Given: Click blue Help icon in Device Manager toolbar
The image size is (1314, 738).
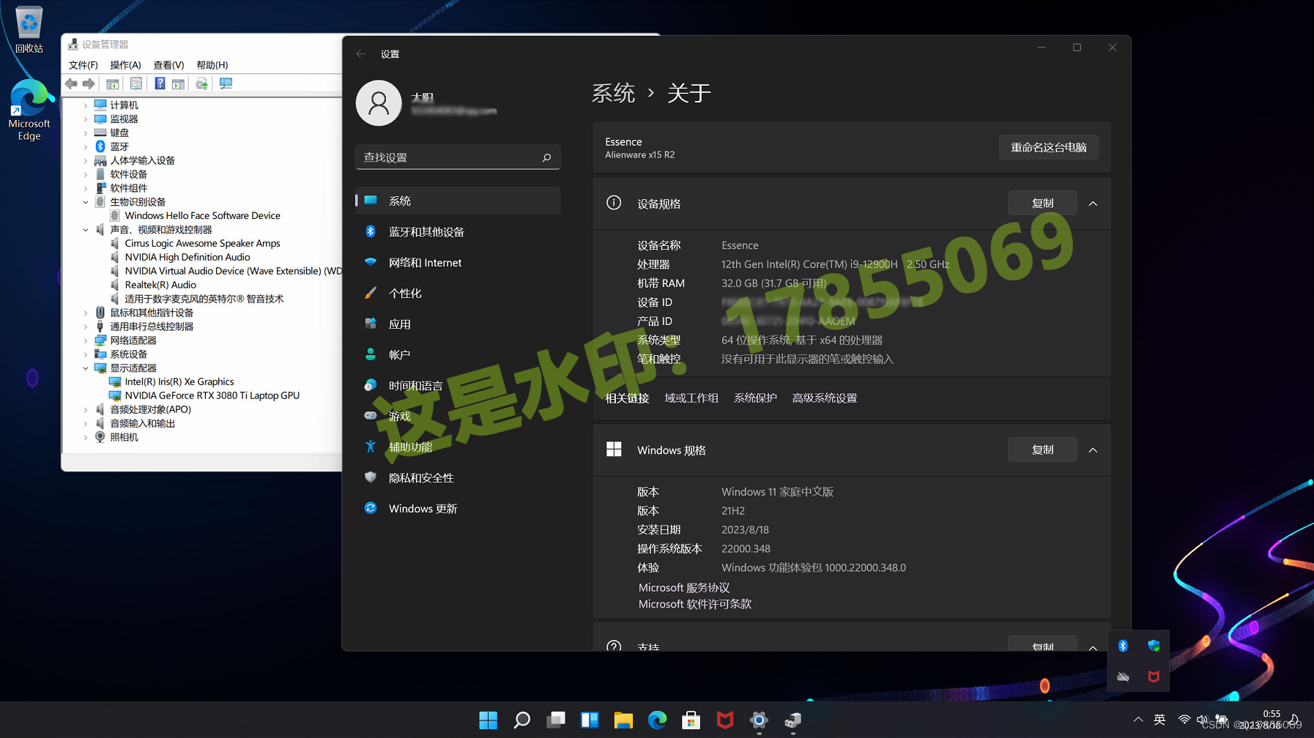Looking at the screenshot, I should click(x=160, y=83).
